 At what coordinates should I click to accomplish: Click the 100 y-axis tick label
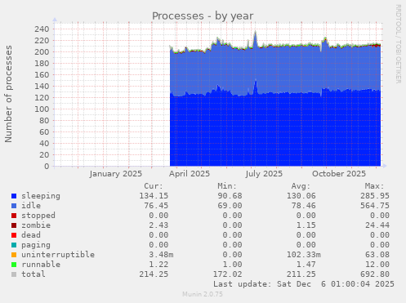tap(42, 109)
